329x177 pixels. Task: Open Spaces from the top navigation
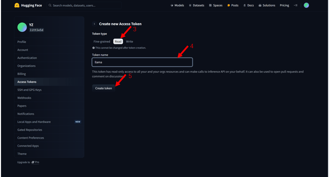click(x=216, y=5)
